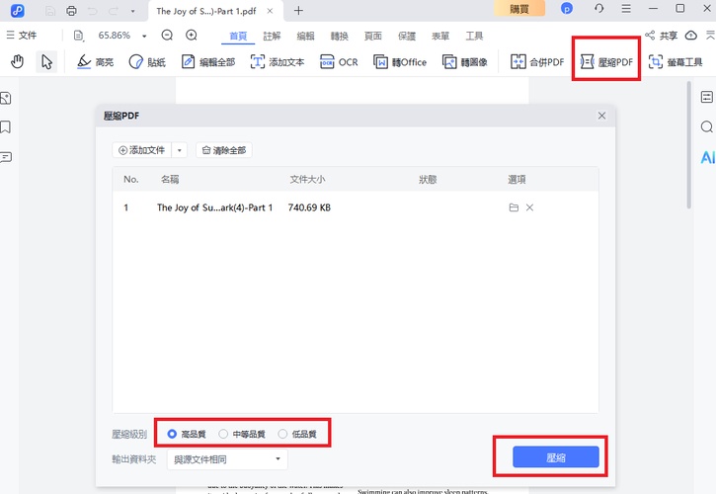Close The Joy of S...Part 1.pdf tab
The image size is (716, 494).
pos(270,11)
